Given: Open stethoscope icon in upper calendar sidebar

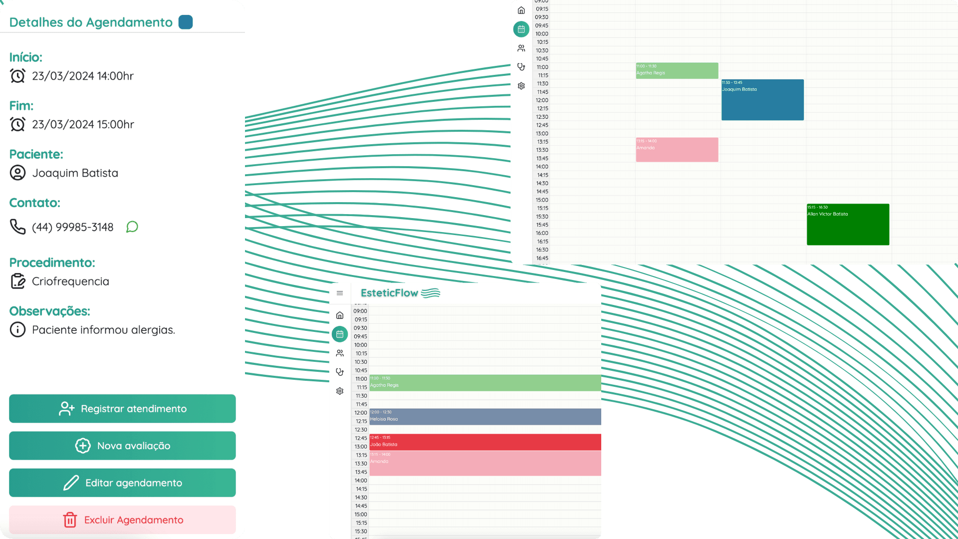Looking at the screenshot, I should click(521, 67).
